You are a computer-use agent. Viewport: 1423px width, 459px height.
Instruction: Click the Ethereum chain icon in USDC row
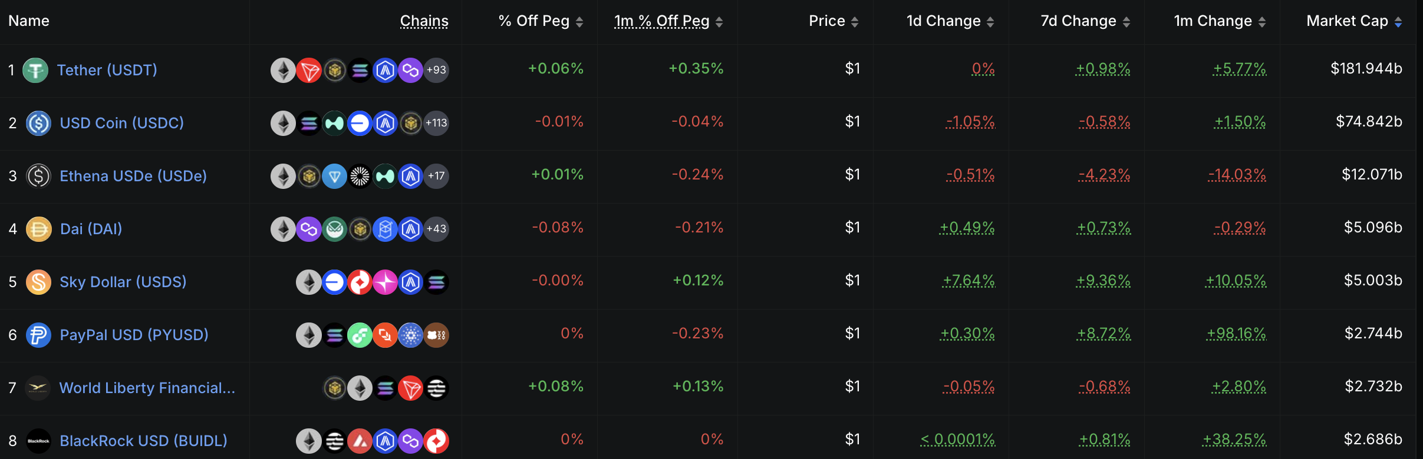pos(283,124)
